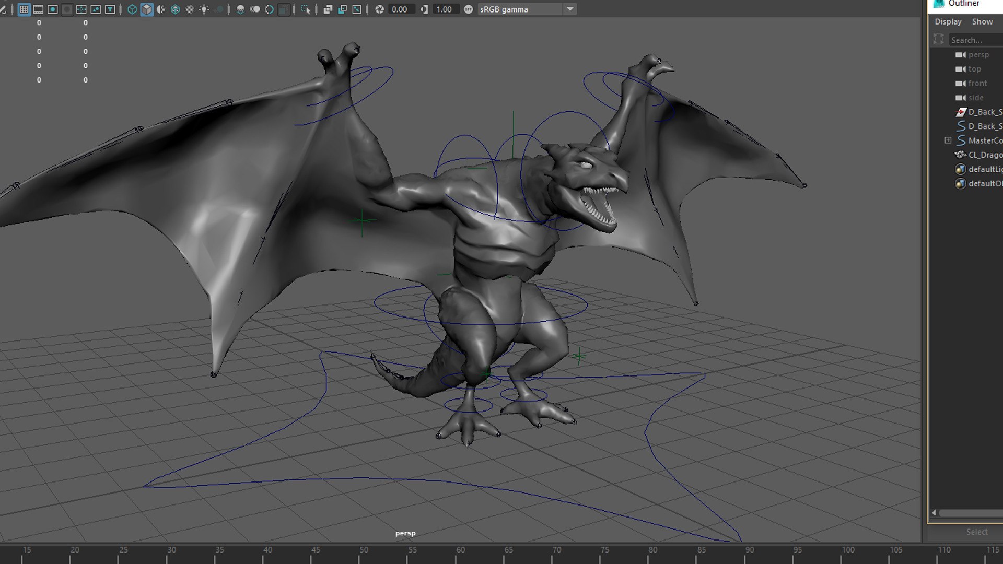The width and height of the screenshot is (1003, 564).
Task: Click the Outliner filter icon beside search
Action: click(x=939, y=39)
